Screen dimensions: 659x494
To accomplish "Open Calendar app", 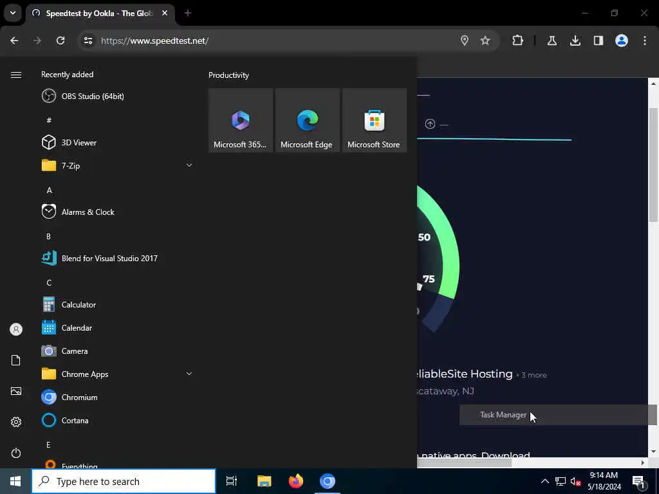I will pyautogui.click(x=117, y=327).
